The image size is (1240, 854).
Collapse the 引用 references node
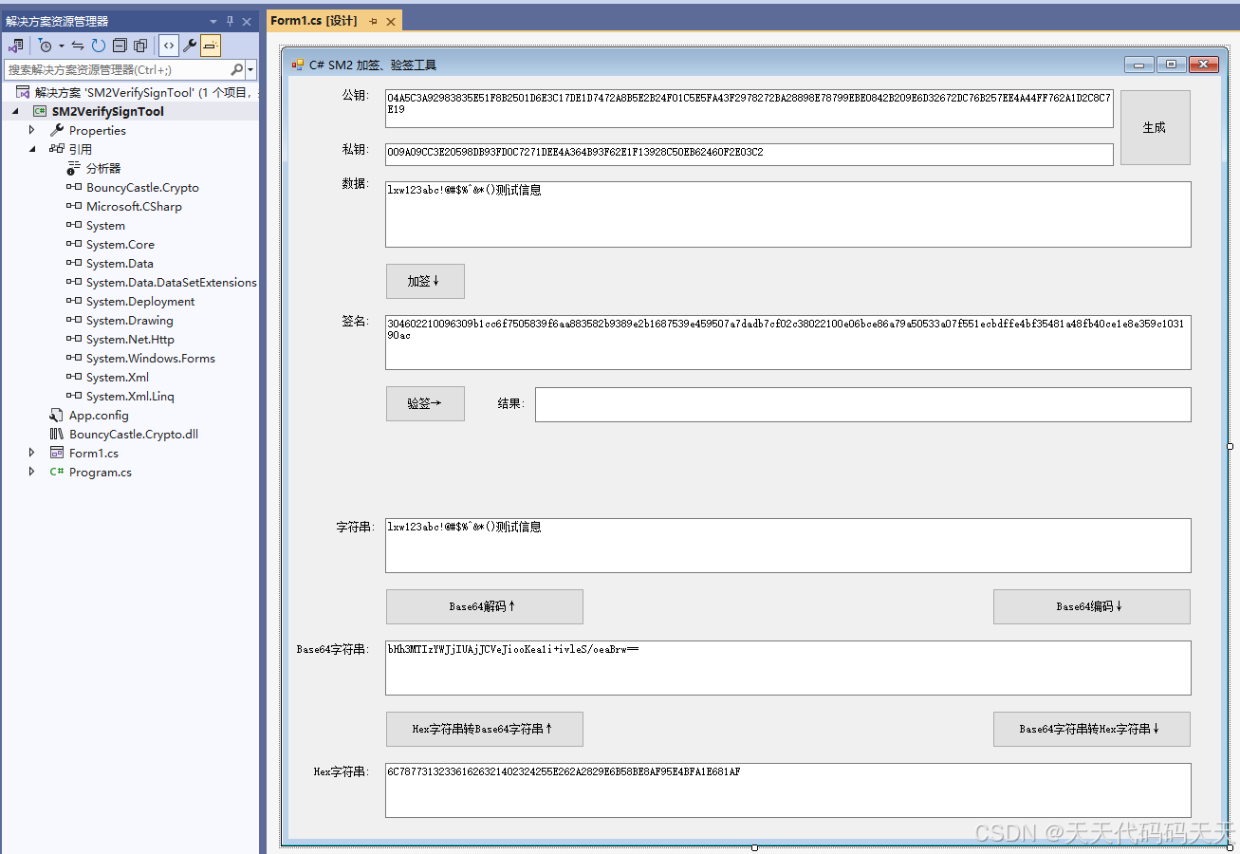[31, 149]
